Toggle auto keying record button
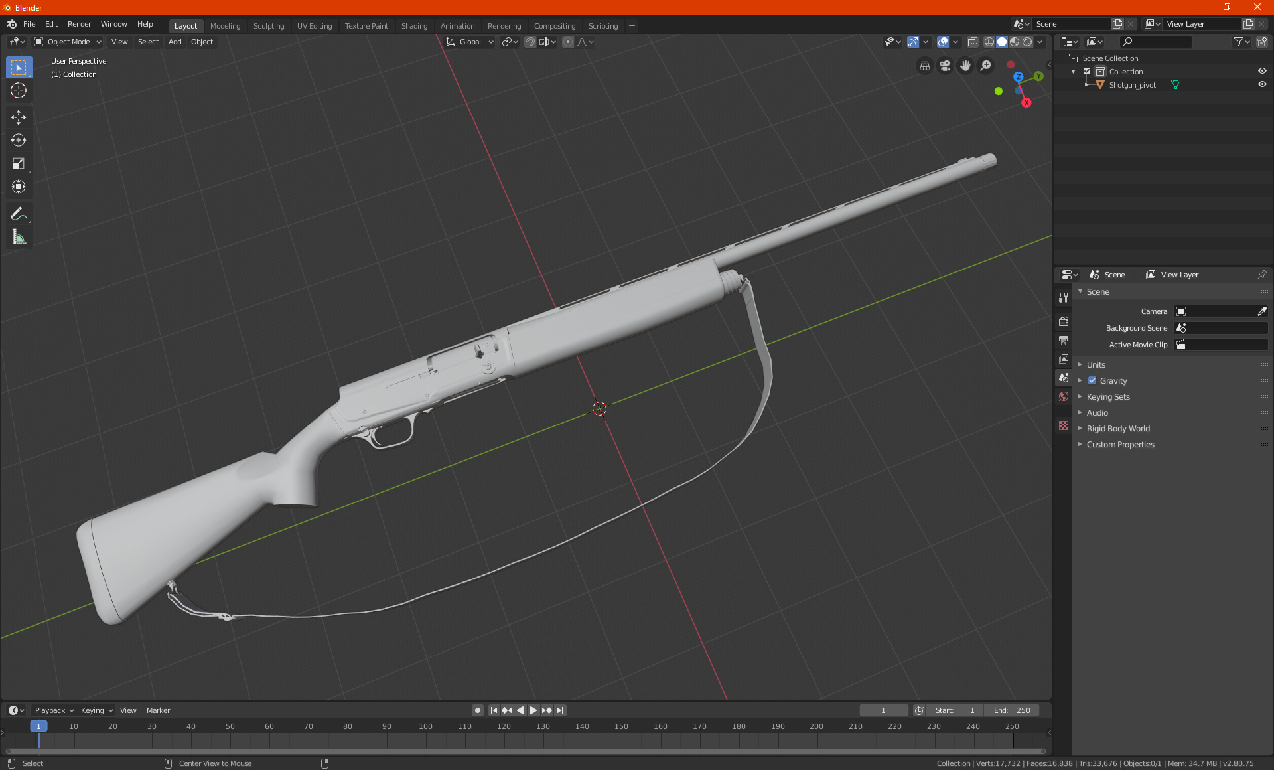This screenshot has height=770, width=1274. [x=477, y=710]
